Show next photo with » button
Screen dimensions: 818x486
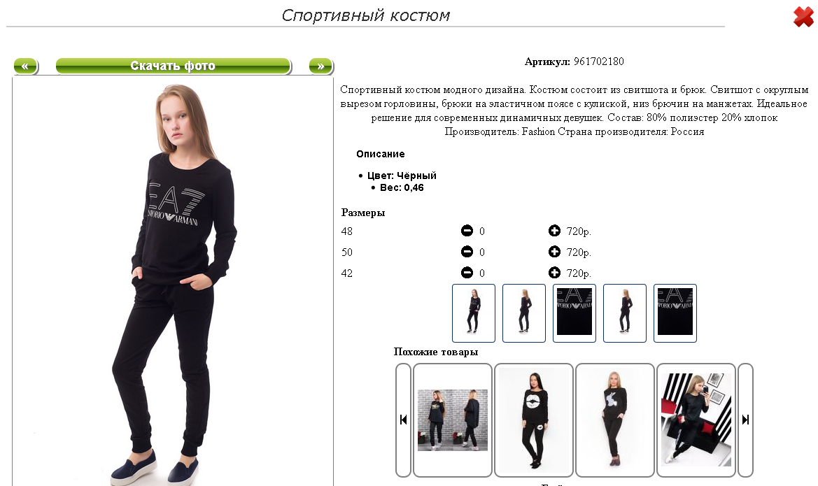pos(320,66)
